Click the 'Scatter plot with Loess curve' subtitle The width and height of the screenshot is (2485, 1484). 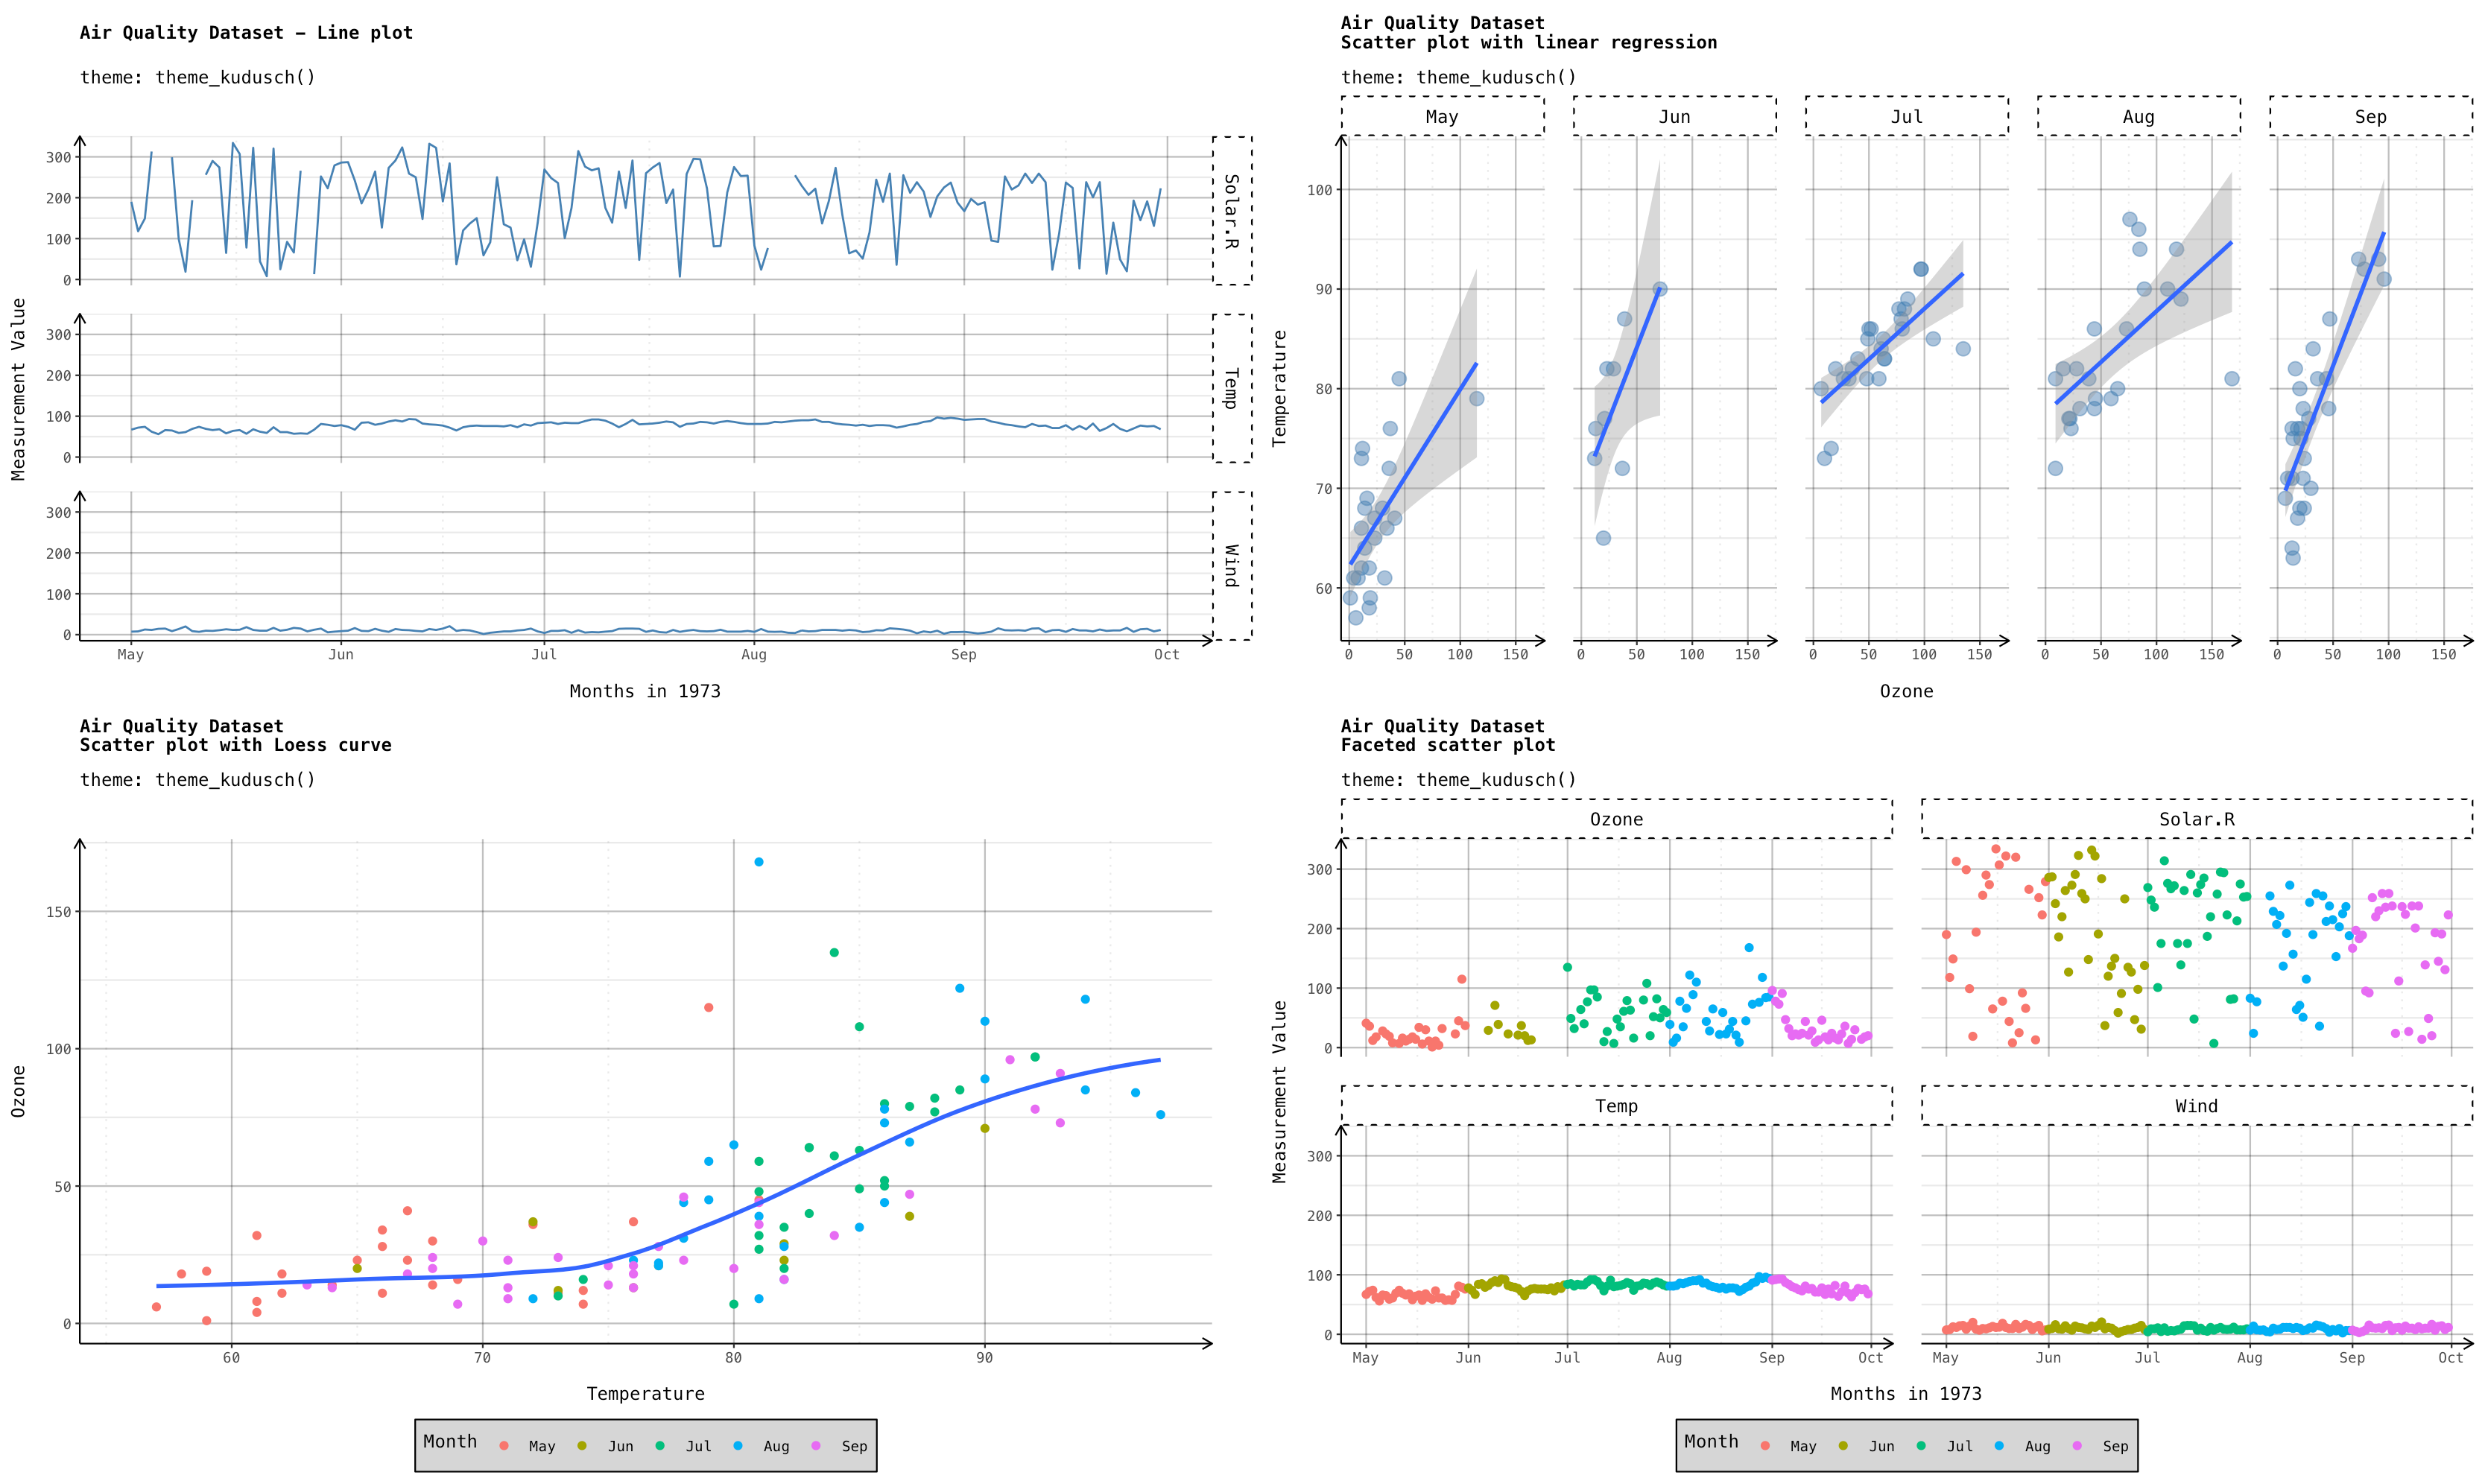point(236,745)
